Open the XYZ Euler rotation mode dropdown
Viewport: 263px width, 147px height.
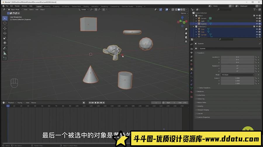click(x=238, y=75)
